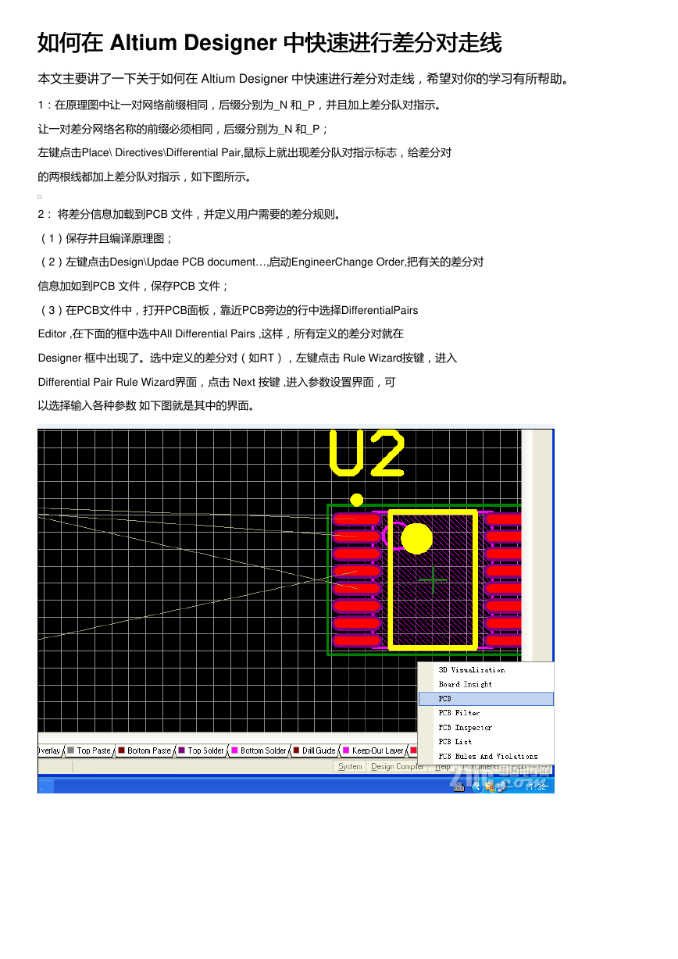678x959 pixels.
Task: Click the line starting 'Differential Pair Rule Wizard'
Action: (217, 382)
